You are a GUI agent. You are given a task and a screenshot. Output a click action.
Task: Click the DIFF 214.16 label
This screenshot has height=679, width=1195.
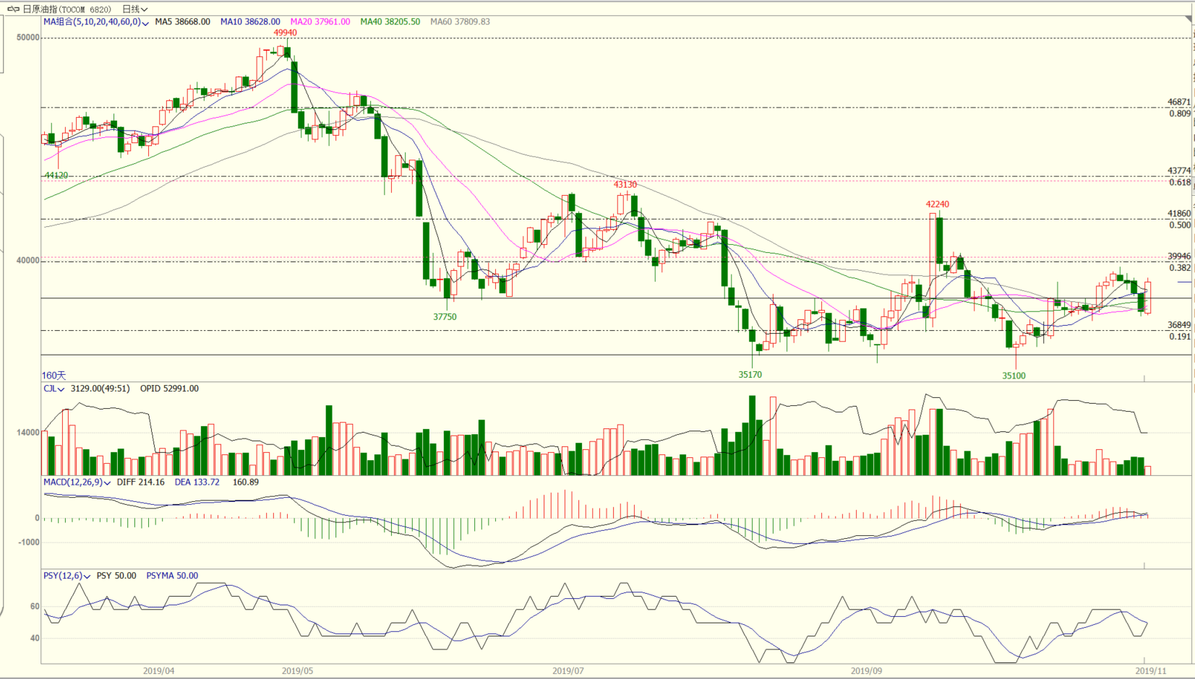click(x=140, y=482)
